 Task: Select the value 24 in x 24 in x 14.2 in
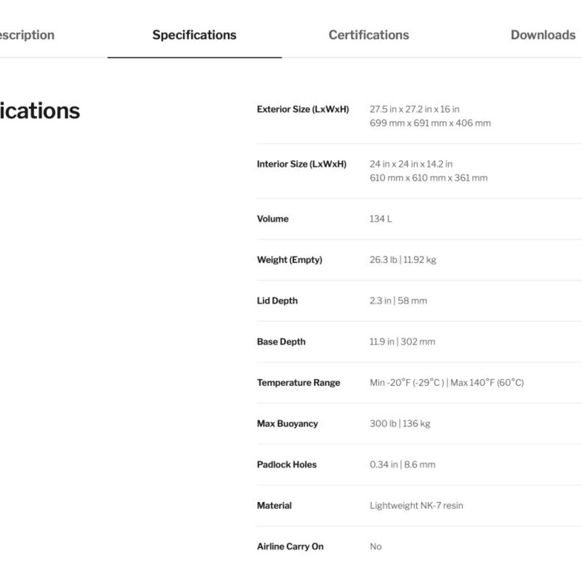pyautogui.click(x=411, y=164)
